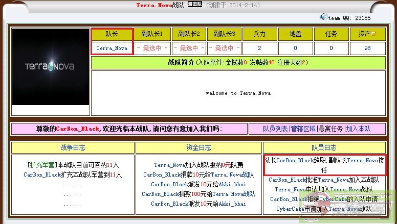Open the 队员列表 member list

pos(275,129)
